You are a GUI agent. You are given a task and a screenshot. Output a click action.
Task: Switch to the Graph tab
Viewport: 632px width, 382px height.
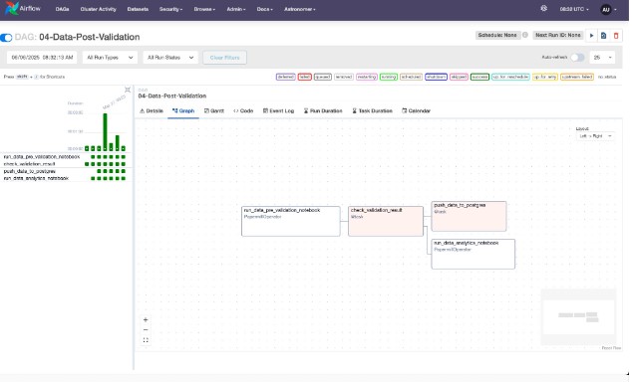(x=183, y=111)
